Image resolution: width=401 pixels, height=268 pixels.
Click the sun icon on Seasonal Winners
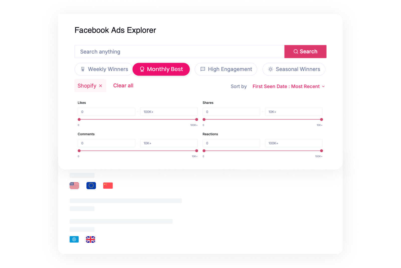pos(270,69)
